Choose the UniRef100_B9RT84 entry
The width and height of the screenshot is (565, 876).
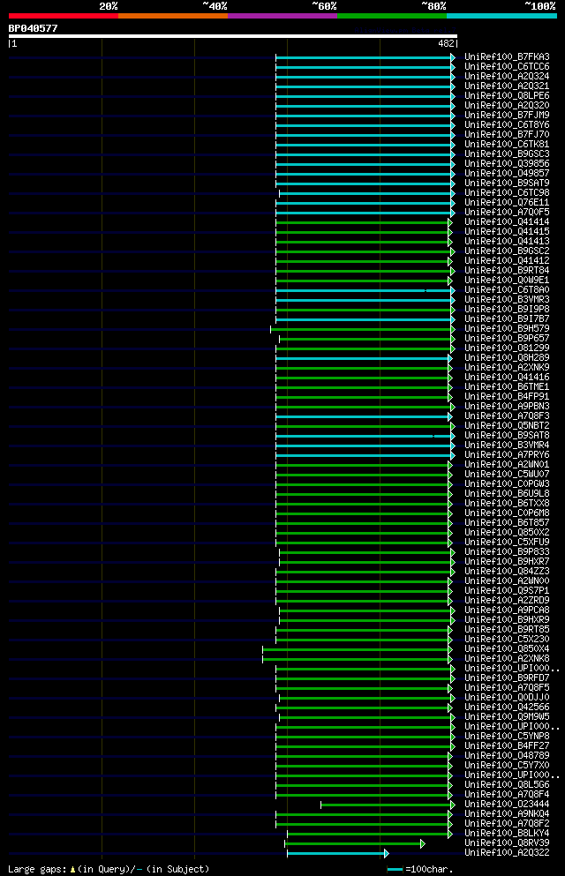click(507, 271)
